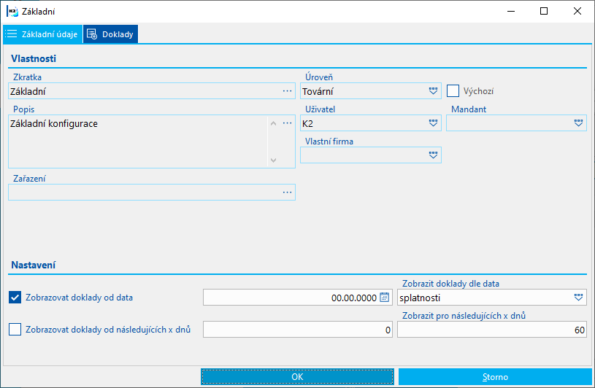Confirm with the OK button
This screenshot has width=595, height=388.
297,376
